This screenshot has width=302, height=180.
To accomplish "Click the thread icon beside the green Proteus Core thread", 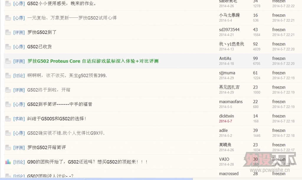I will tap(8, 61).
